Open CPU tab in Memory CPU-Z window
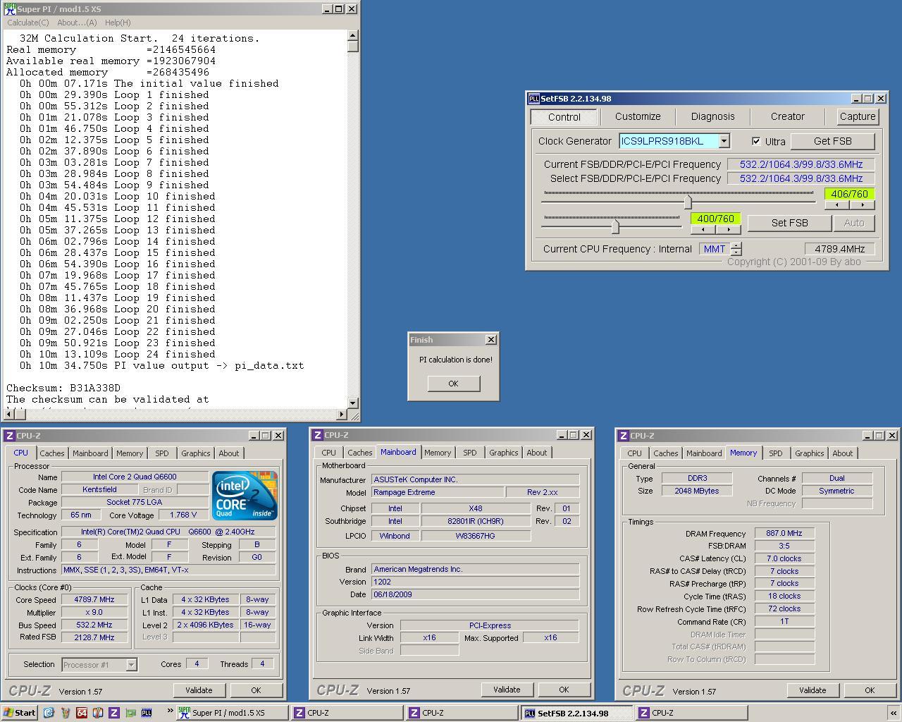Image resolution: width=902 pixels, height=722 pixels. [x=634, y=453]
